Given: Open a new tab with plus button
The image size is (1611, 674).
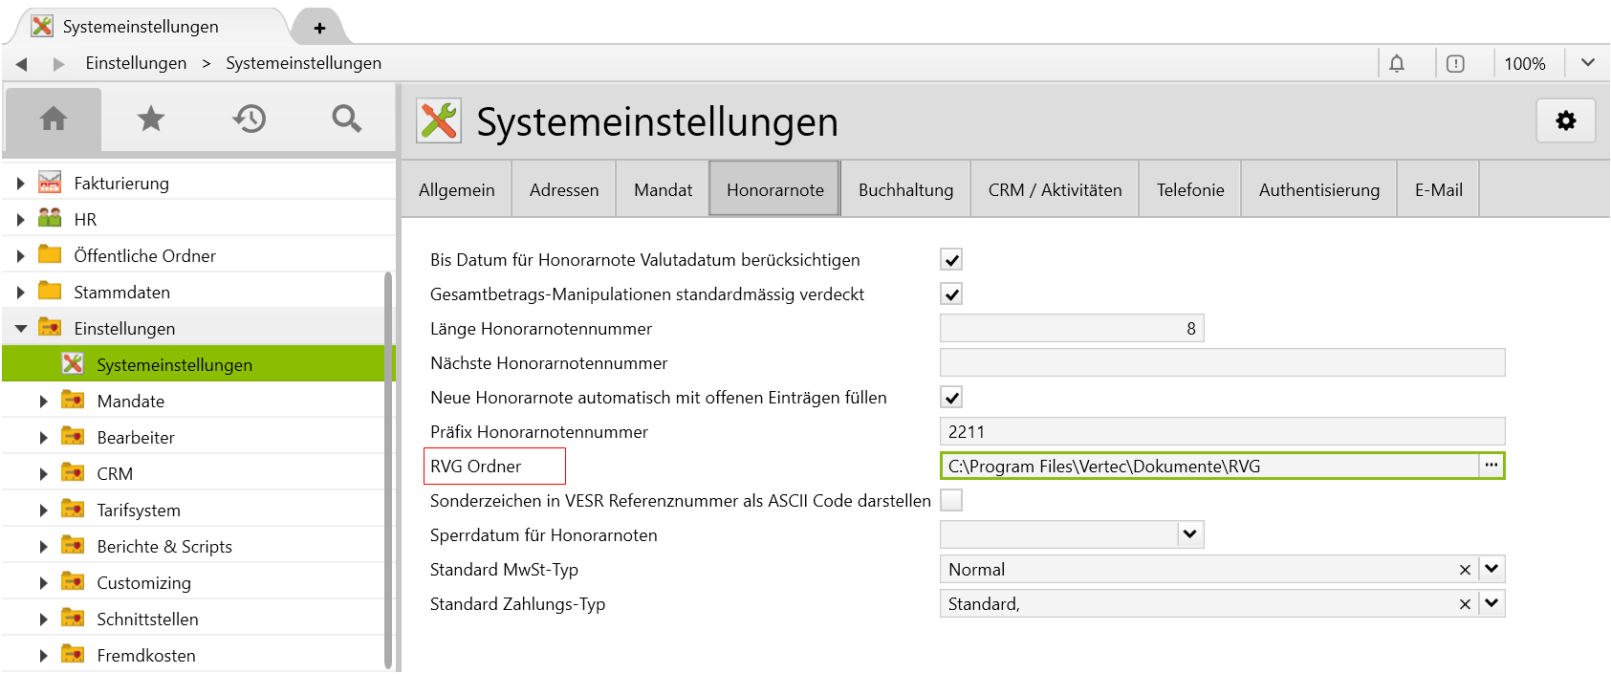Looking at the screenshot, I should pyautogui.click(x=319, y=28).
